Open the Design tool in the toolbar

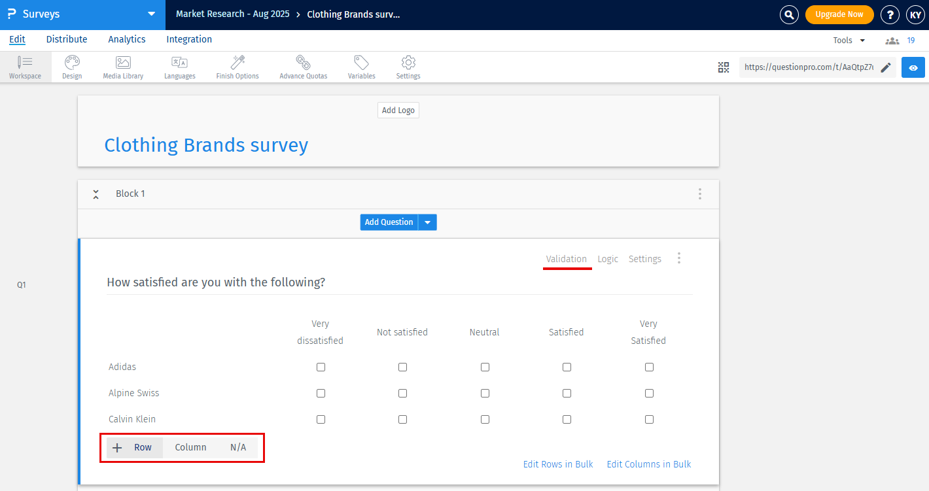pos(72,67)
